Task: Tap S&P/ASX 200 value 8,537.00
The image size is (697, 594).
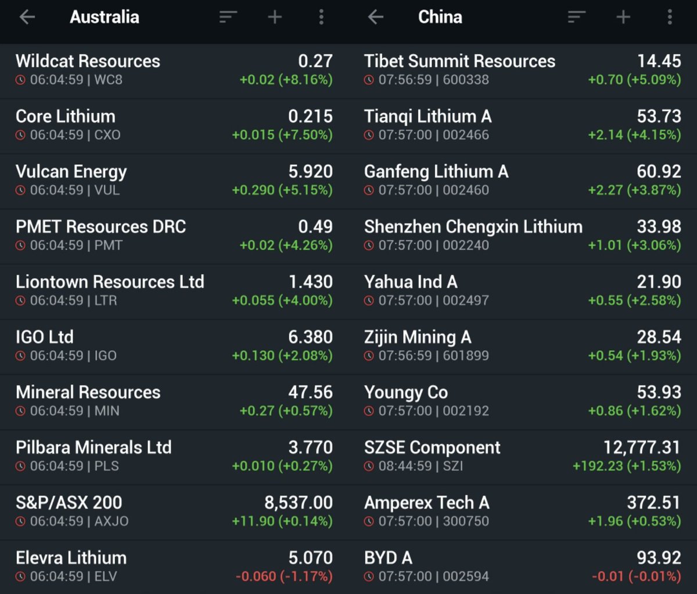Action: pyautogui.click(x=299, y=502)
